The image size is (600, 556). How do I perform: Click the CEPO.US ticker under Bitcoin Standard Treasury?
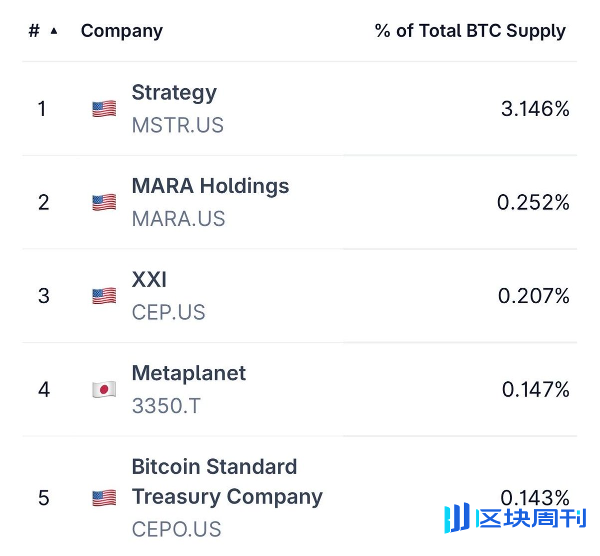click(x=176, y=529)
